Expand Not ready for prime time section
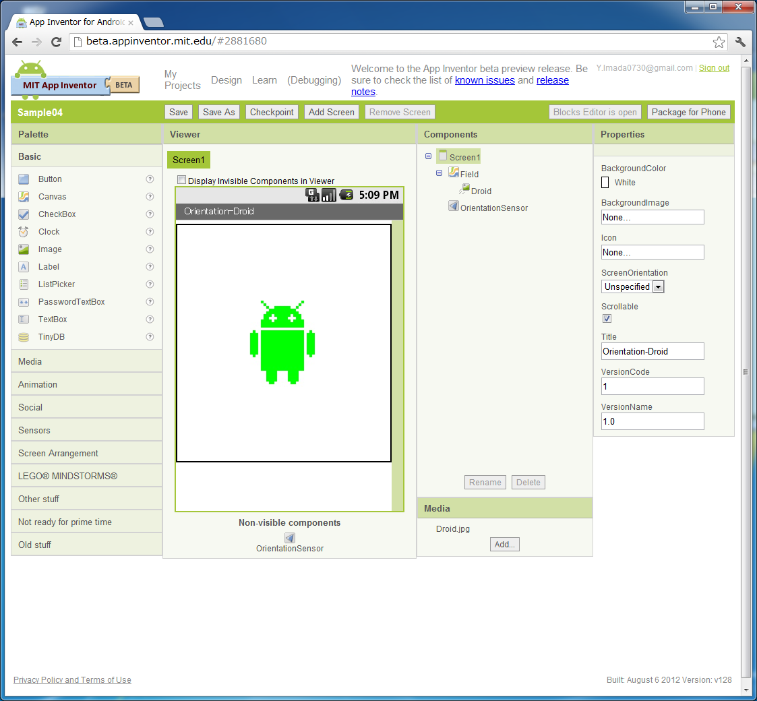The image size is (757, 701). point(87,522)
